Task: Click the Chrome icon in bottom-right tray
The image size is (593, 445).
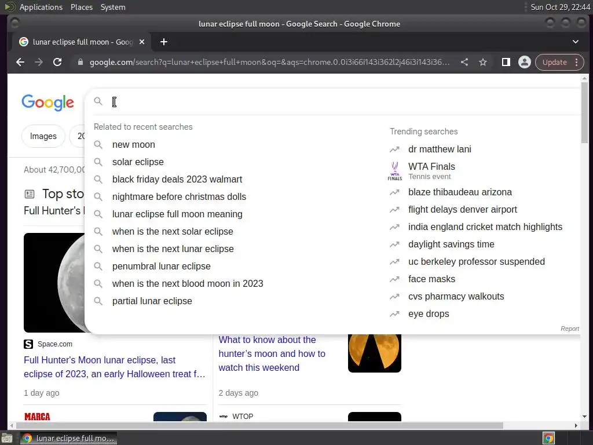Action: [x=548, y=438]
